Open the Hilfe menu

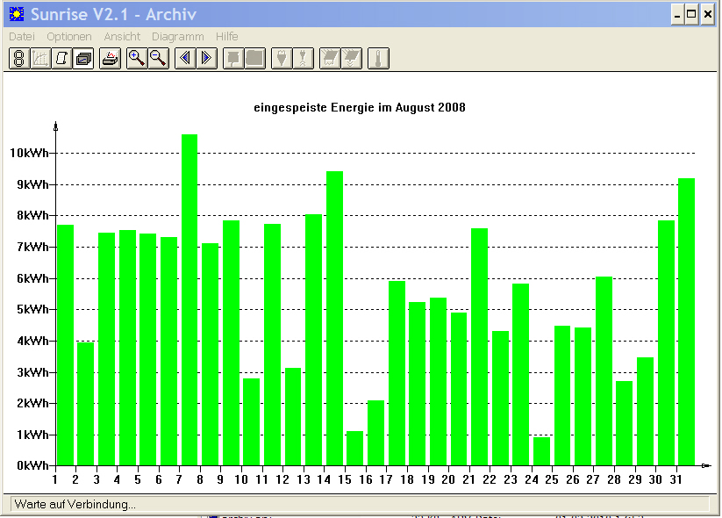[227, 36]
